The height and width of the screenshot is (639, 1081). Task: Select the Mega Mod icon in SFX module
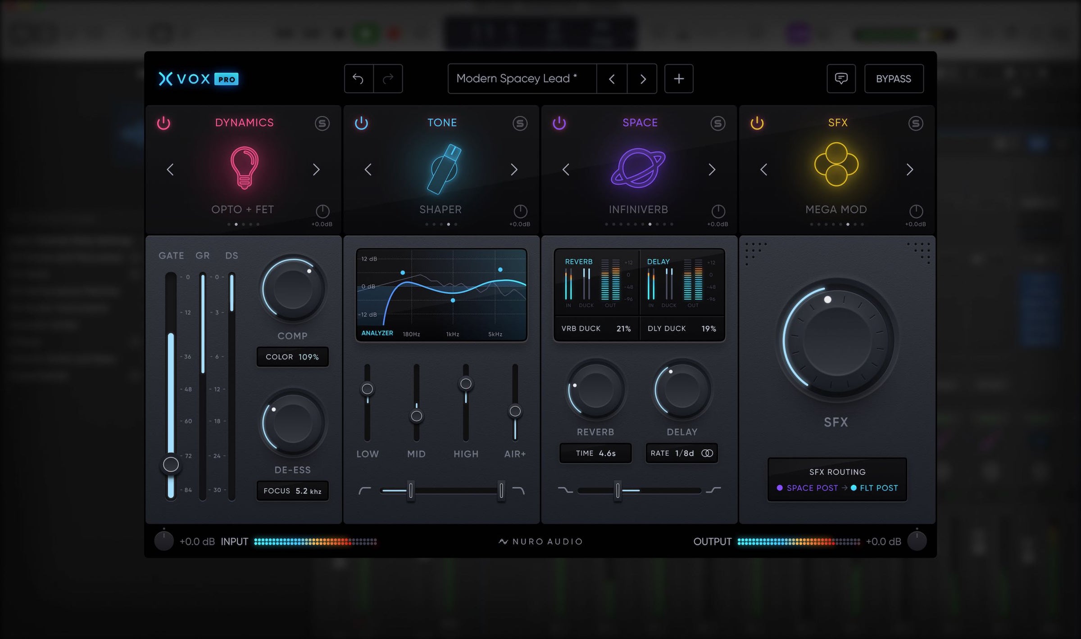coord(837,169)
